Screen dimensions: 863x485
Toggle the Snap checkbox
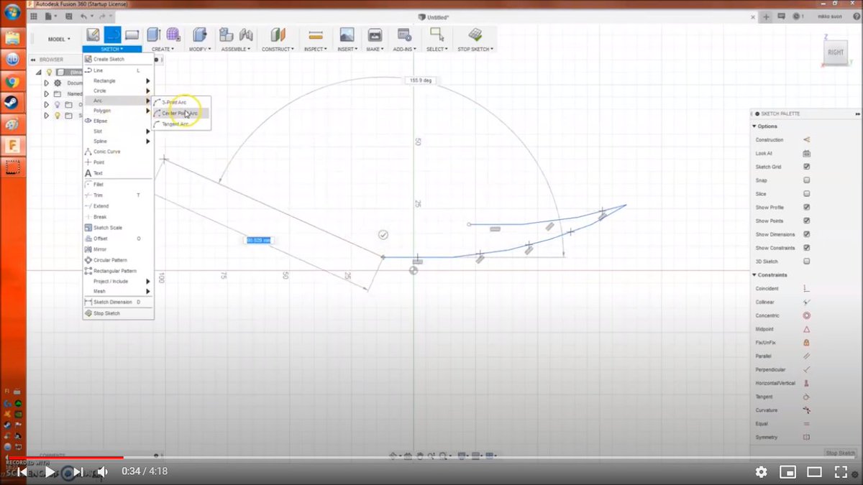pos(806,180)
